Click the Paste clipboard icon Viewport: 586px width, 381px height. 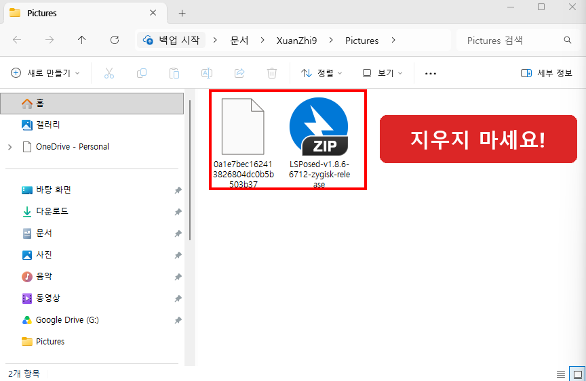174,73
